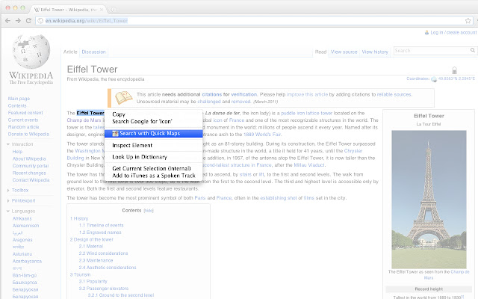Click the padlock protection icon near the title
Viewport: 478px width, 299px height.
coord(455,69)
